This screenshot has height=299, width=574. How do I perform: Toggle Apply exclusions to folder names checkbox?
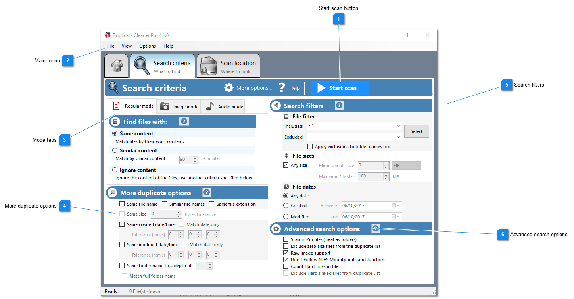pos(310,147)
